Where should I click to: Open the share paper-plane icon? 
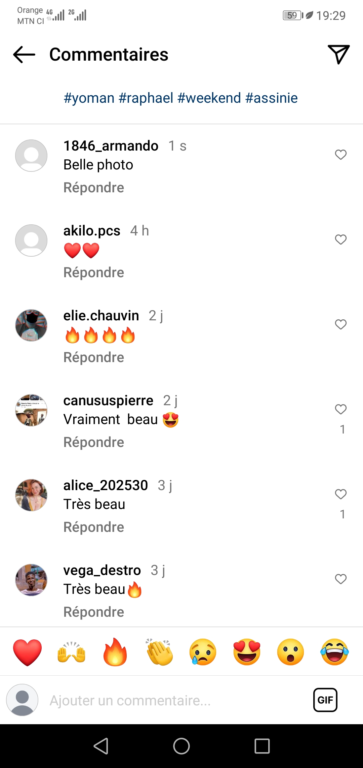pyautogui.click(x=338, y=54)
